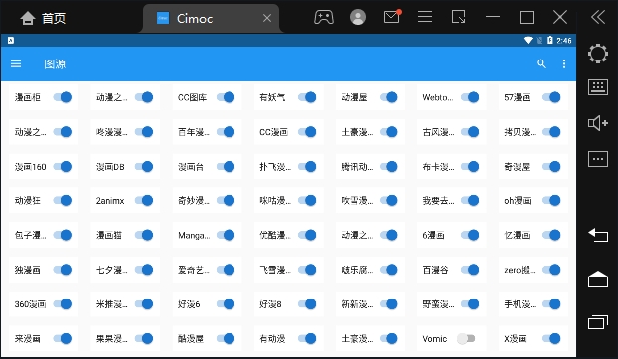Open the hamburger navigation drawer
The width and height of the screenshot is (618, 359).
16,63
